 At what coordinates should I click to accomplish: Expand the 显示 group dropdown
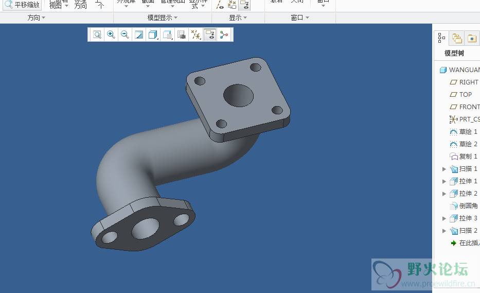coord(238,18)
